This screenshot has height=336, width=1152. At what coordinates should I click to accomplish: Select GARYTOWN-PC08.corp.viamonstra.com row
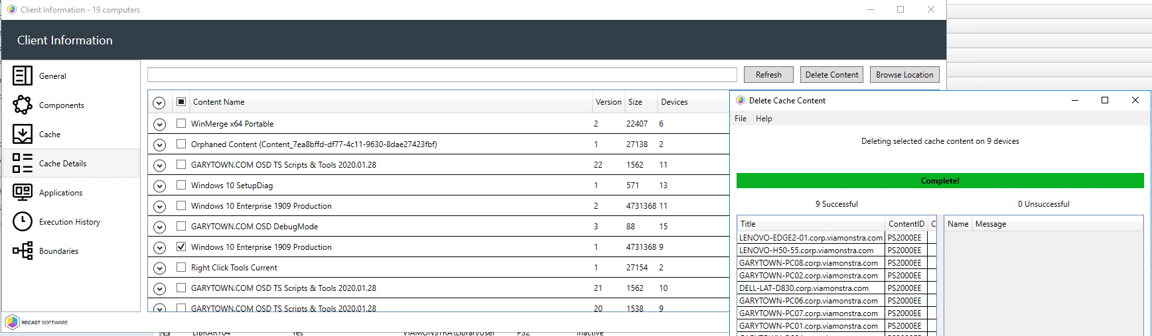coord(837,262)
